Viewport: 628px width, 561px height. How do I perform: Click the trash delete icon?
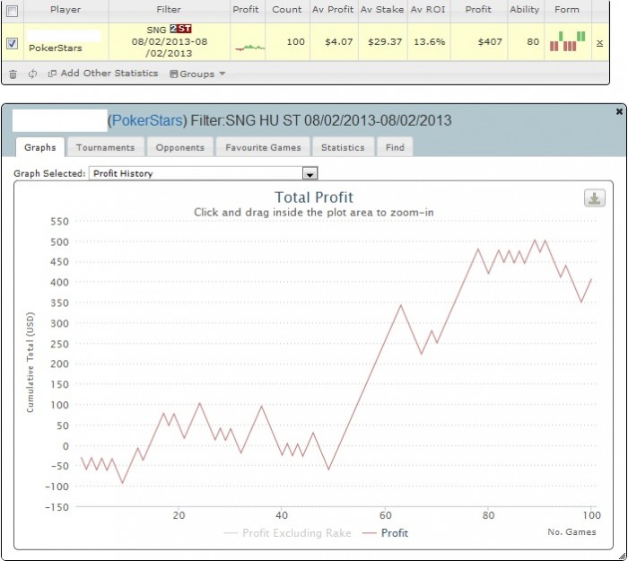(13, 75)
